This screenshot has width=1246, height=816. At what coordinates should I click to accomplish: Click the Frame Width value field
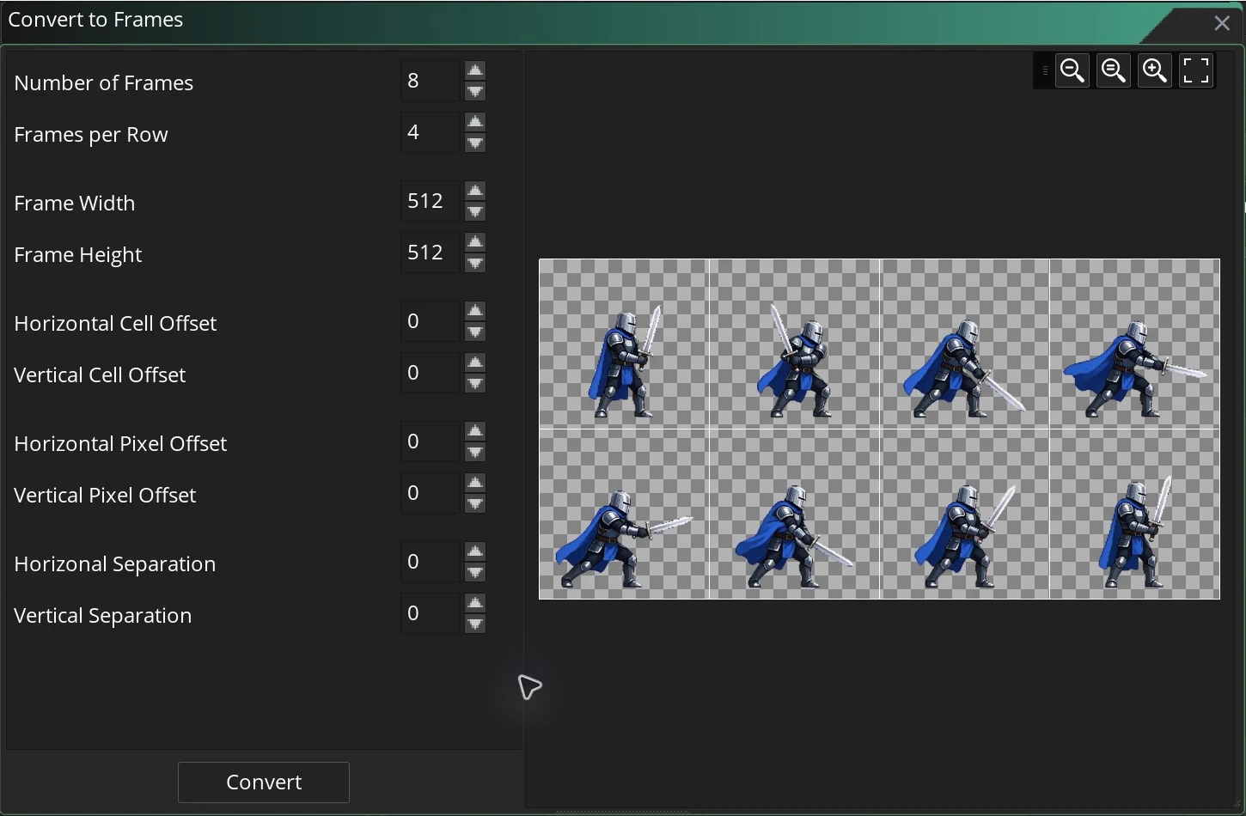pyautogui.click(x=431, y=201)
